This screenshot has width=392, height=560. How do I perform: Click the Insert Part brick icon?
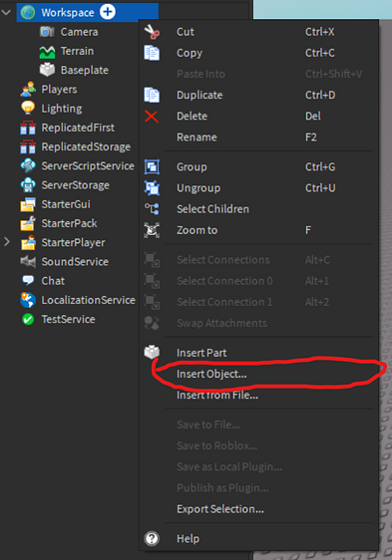pos(152,352)
